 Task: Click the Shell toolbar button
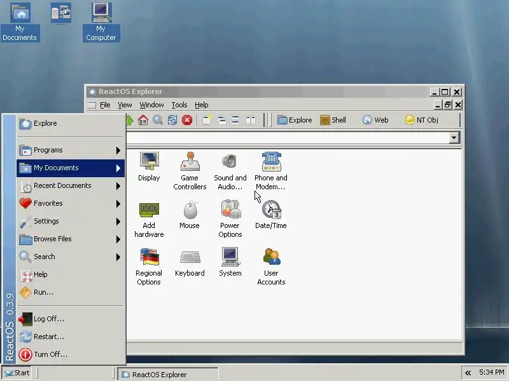pos(333,120)
